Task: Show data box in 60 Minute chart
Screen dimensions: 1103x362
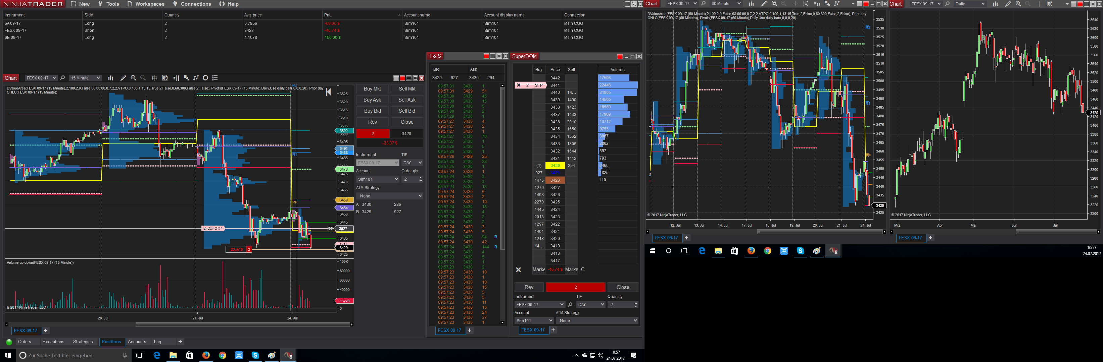Action: tap(805, 4)
